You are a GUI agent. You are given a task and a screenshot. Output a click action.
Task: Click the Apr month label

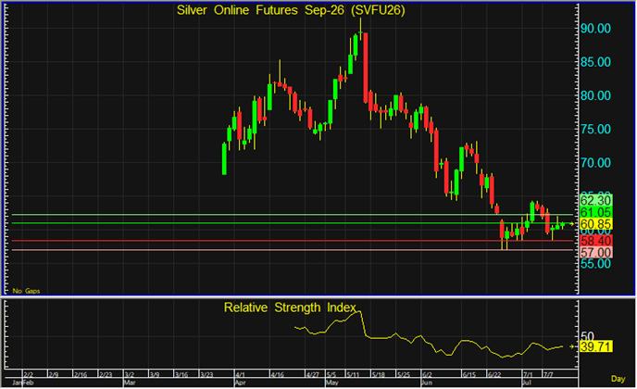(x=240, y=383)
